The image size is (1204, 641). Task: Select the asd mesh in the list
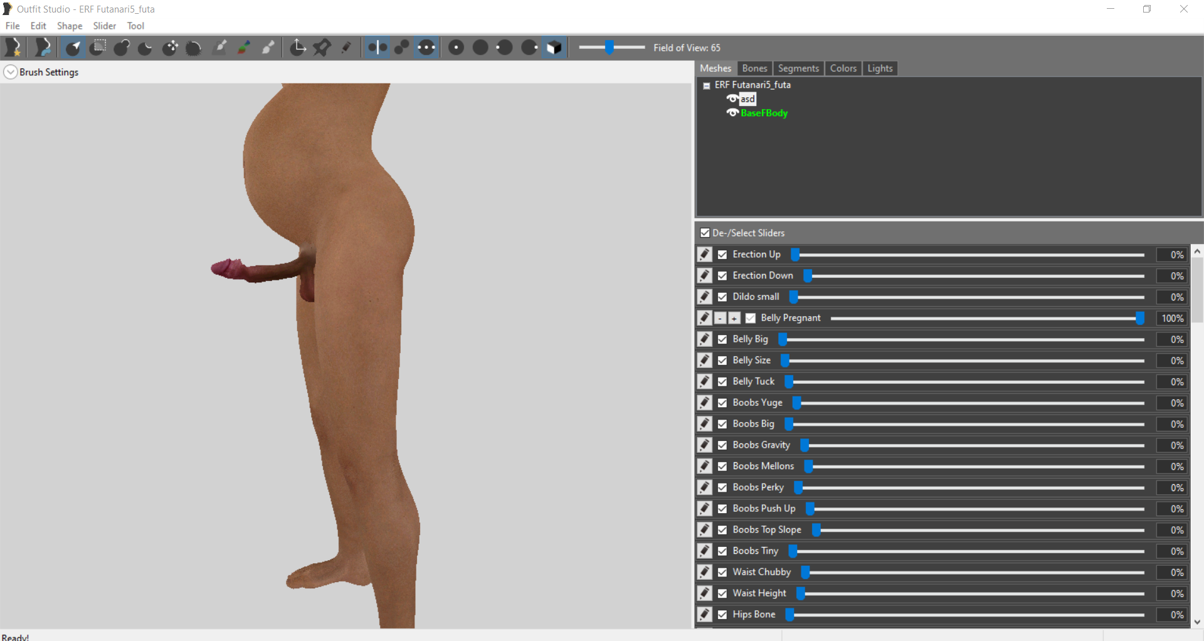(x=747, y=99)
